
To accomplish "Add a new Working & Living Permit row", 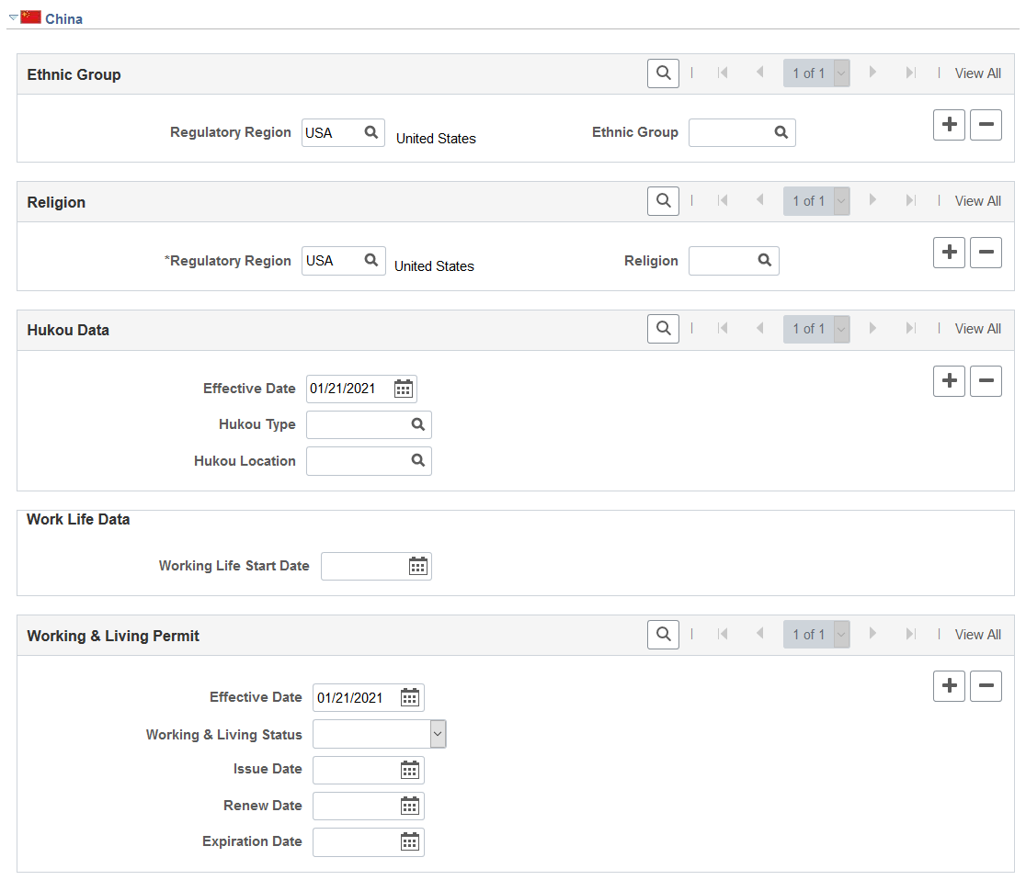I will [x=949, y=686].
